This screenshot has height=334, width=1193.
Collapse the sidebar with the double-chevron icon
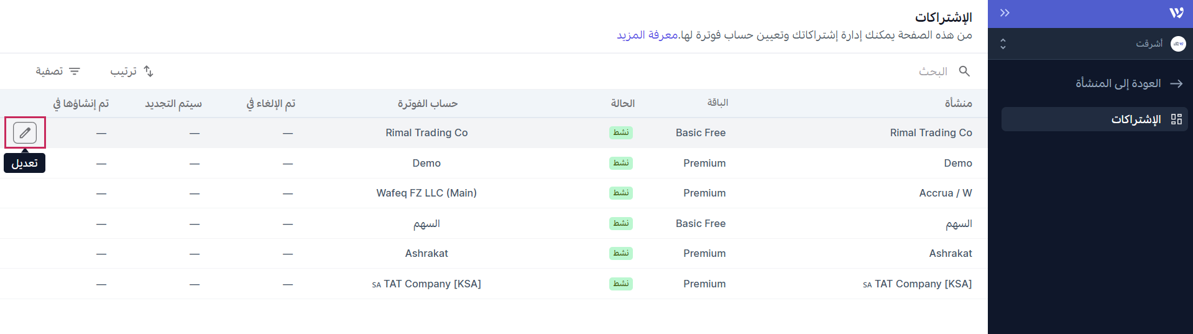[x=1005, y=13]
